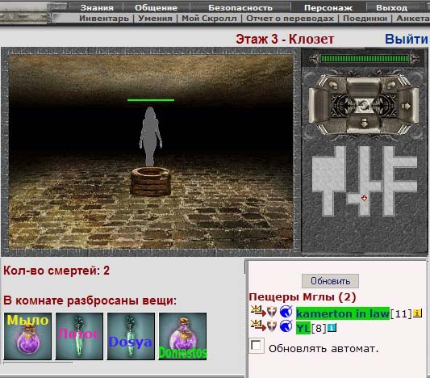This screenshot has height=378, width=430.
Task: Open the Анкета submenu
Action: [413, 19]
